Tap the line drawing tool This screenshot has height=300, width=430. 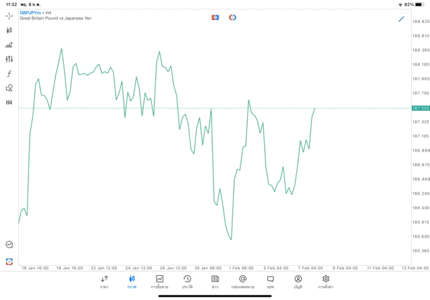point(401,19)
